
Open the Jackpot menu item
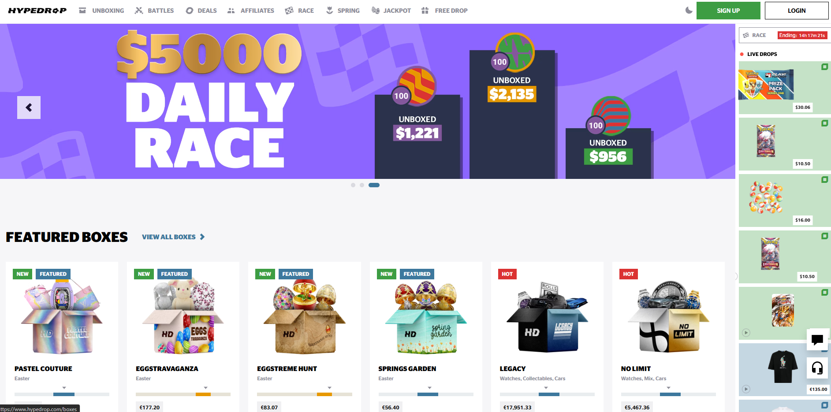pyautogui.click(x=391, y=11)
